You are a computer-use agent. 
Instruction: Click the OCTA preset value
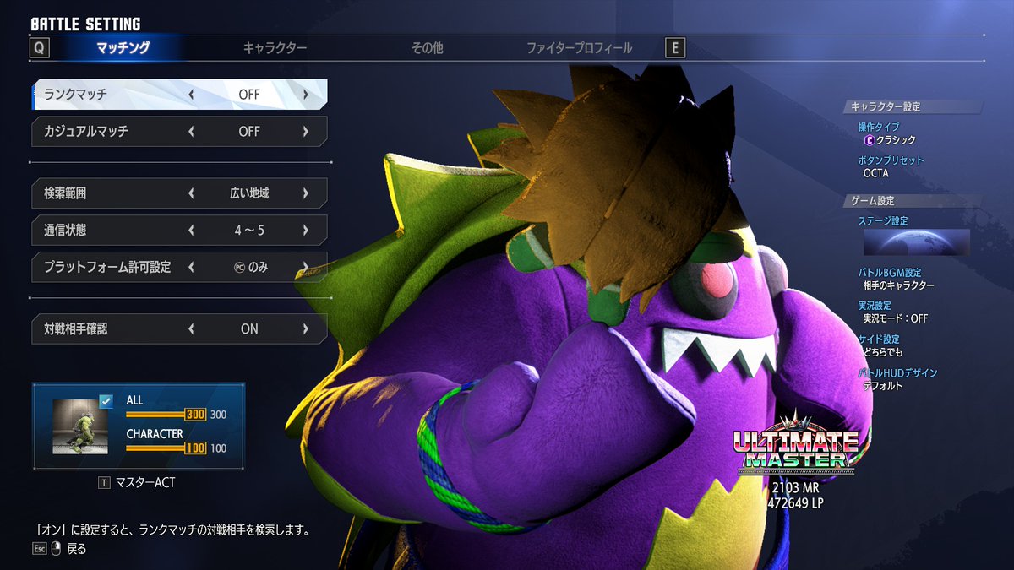pos(875,174)
